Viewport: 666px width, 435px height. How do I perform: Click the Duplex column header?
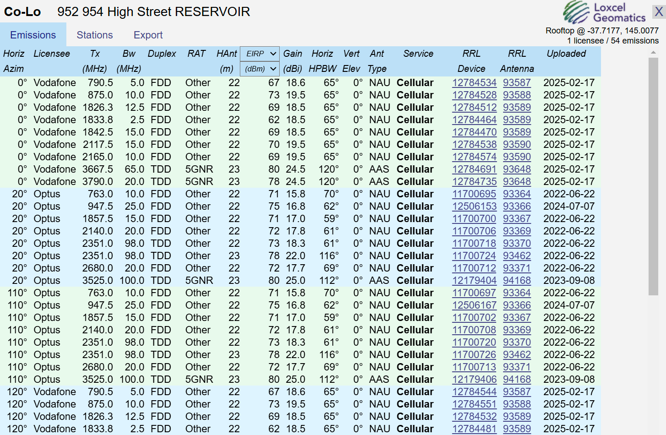tap(162, 54)
